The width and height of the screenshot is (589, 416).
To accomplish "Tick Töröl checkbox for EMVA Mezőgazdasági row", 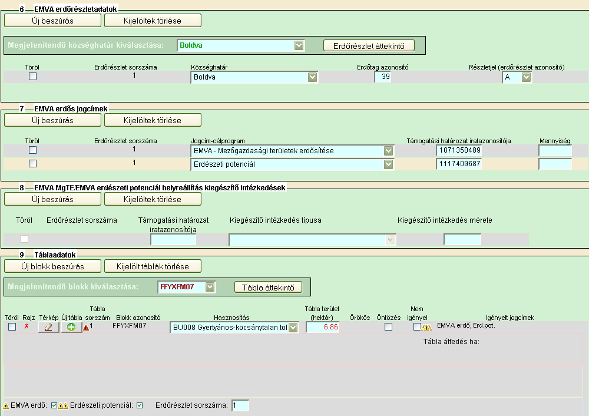I will point(32,150).
